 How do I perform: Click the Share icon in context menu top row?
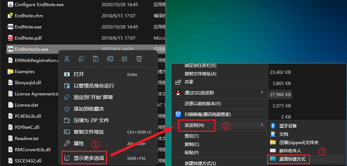tap(125, 59)
